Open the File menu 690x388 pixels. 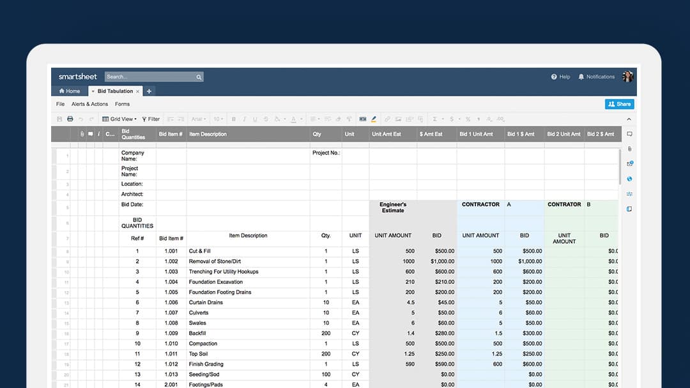coord(60,104)
